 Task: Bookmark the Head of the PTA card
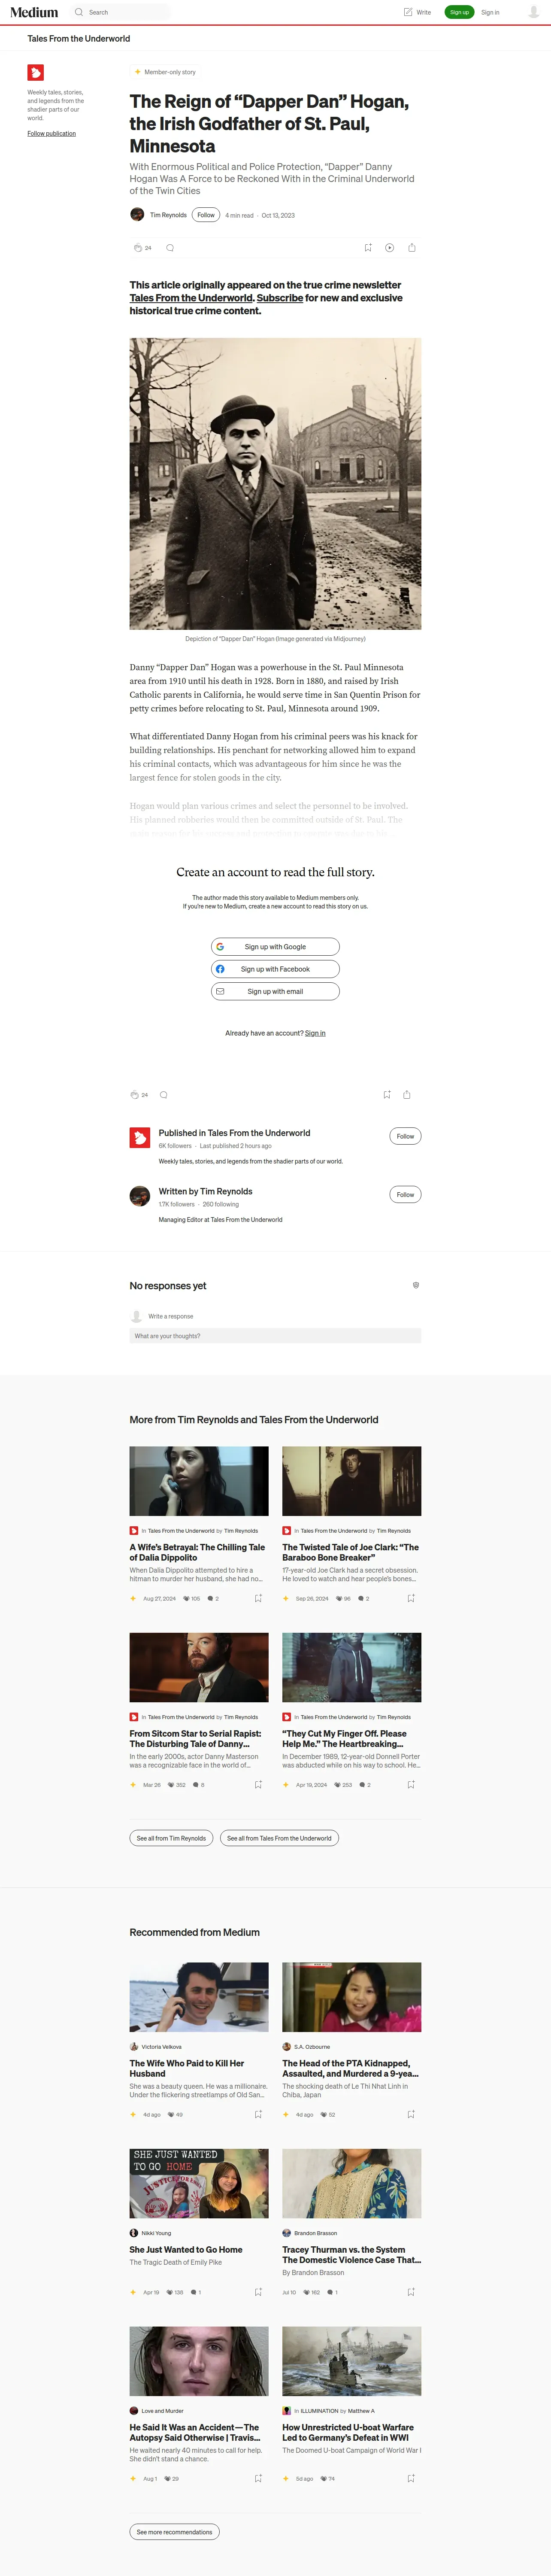[x=411, y=2114]
